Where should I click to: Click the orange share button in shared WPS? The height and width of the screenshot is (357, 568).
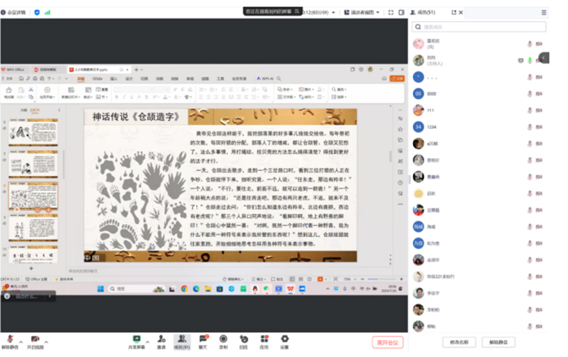click(397, 79)
